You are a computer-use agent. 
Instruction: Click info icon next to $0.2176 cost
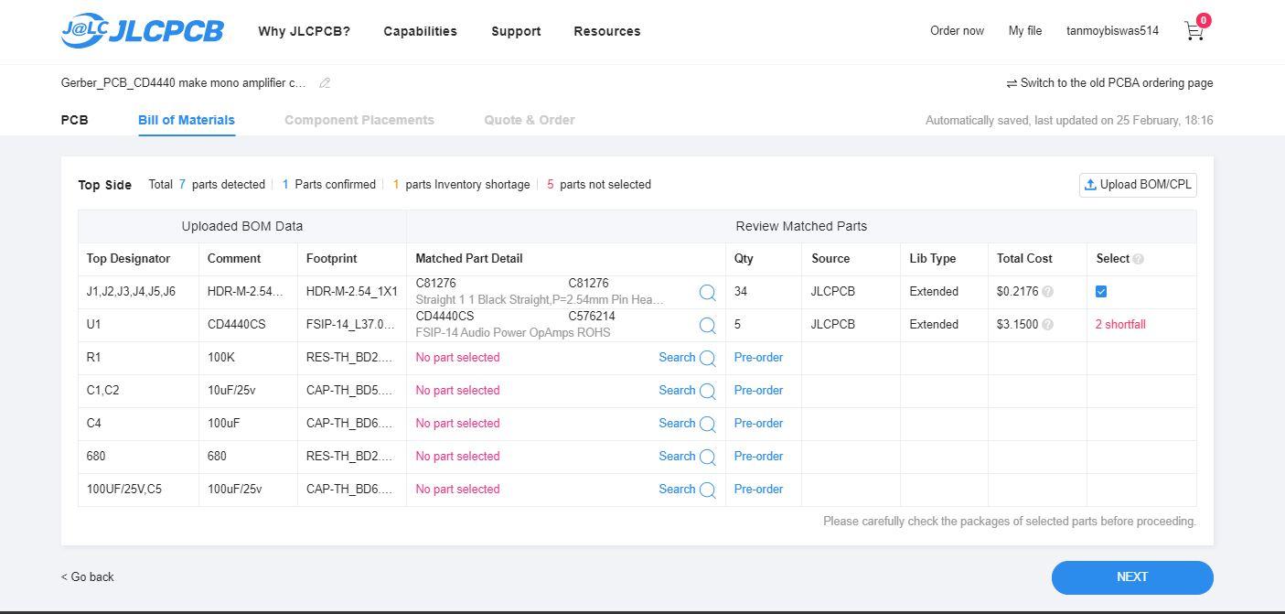pos(1047,292)
